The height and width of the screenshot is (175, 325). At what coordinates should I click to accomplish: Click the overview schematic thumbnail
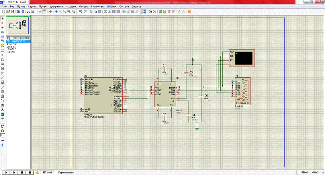[18, 26]
